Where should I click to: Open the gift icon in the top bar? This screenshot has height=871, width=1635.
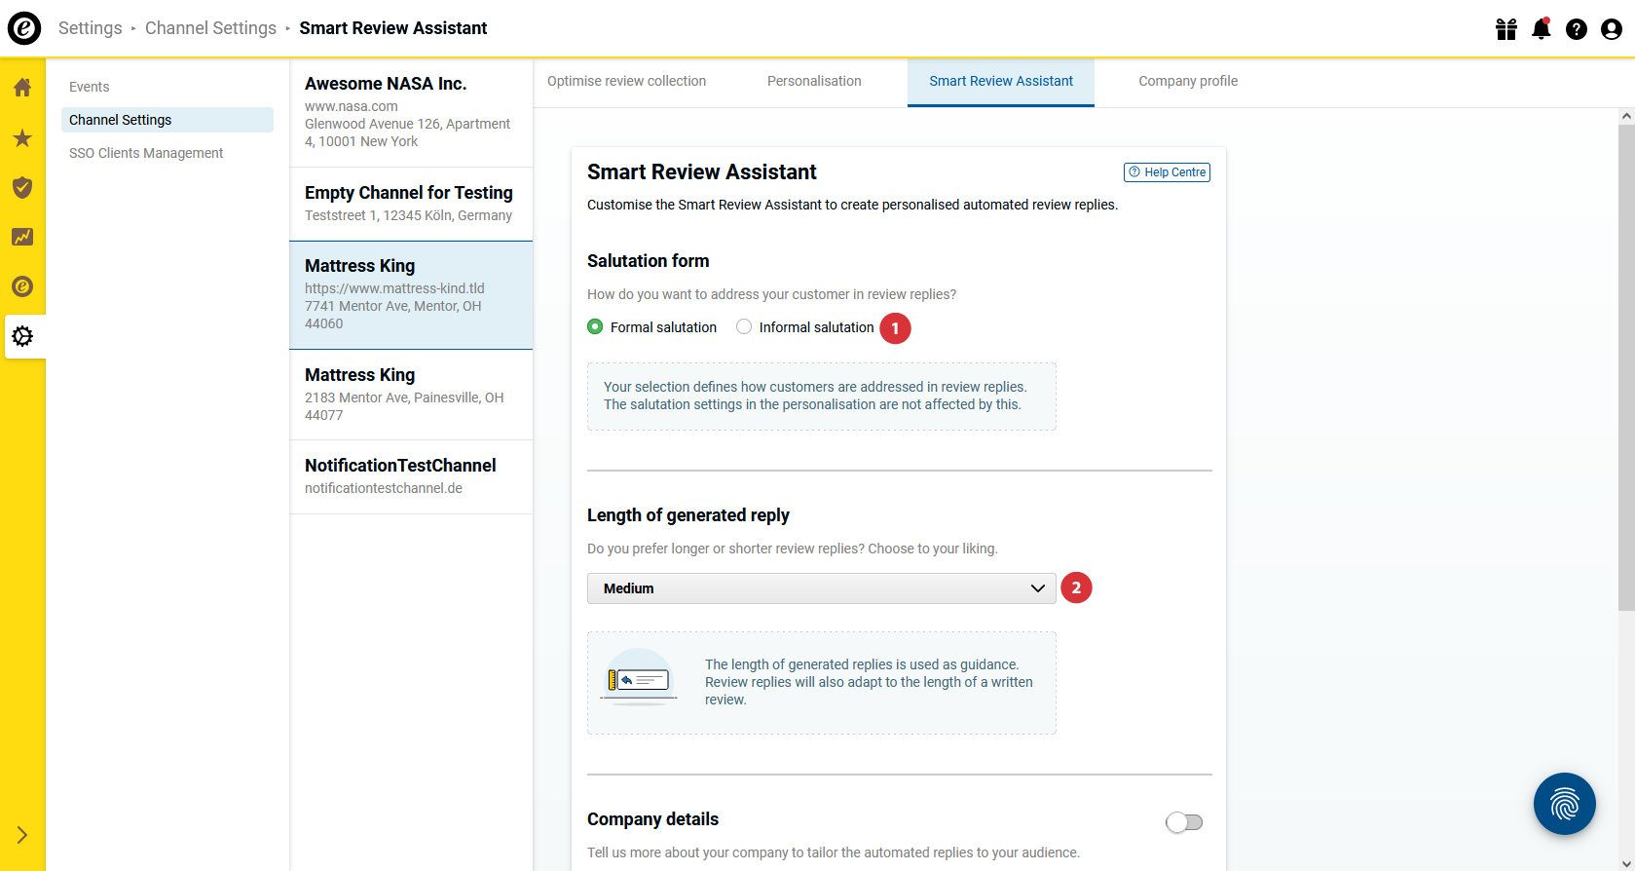tap(1506, 29)
